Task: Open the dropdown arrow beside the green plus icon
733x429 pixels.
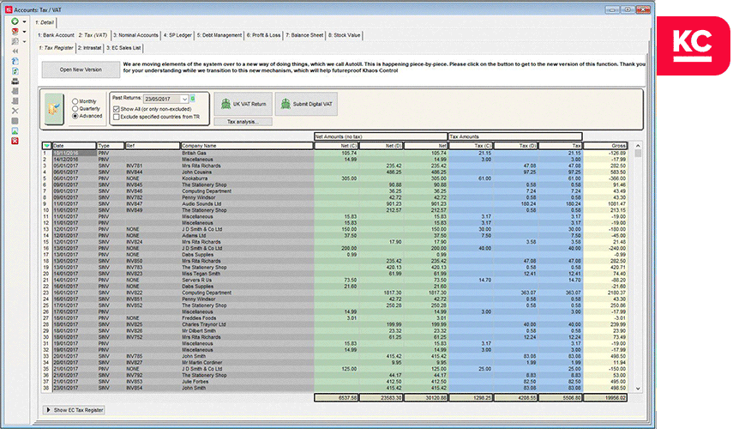Action: (24, 22)
